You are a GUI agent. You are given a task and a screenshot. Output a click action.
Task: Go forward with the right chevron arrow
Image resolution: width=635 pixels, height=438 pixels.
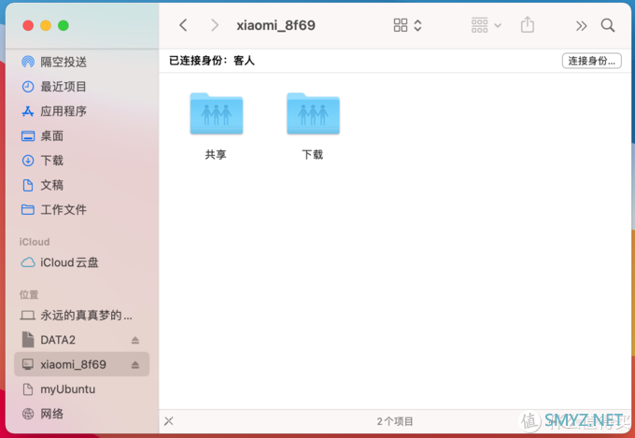[x=215, y=25]
